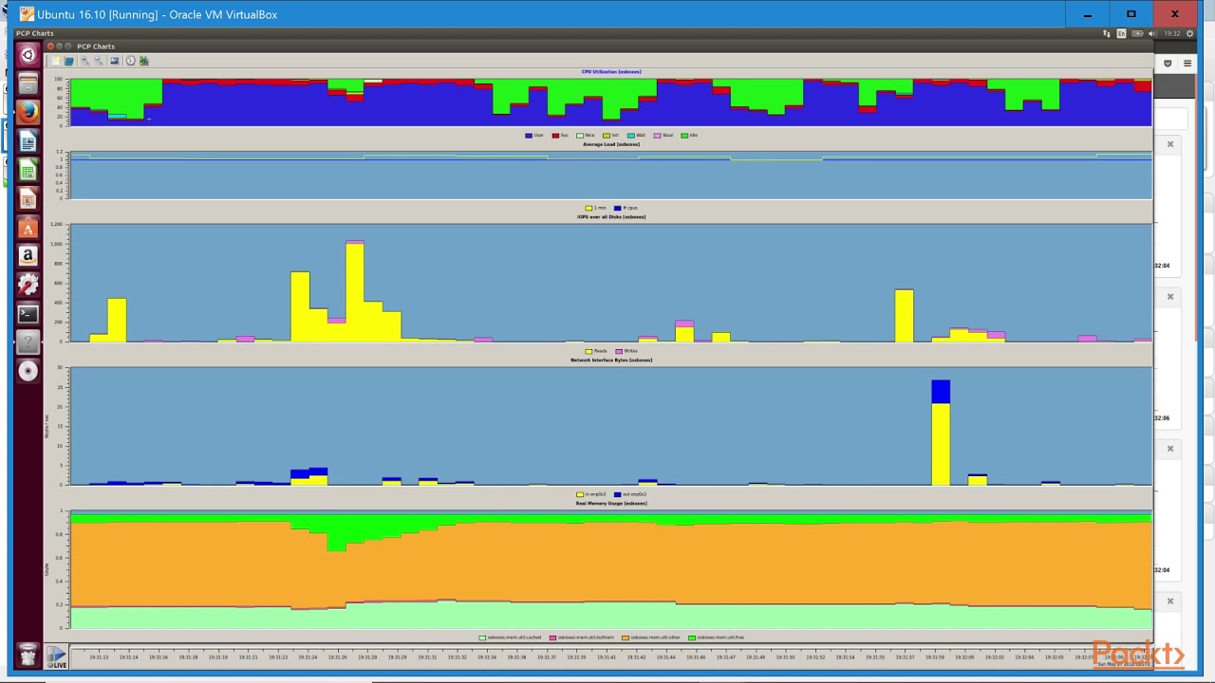The width and height of the screenshot is (1215, 683).
Task: Click the battery indicator in panel
Action: [1138, 33]
